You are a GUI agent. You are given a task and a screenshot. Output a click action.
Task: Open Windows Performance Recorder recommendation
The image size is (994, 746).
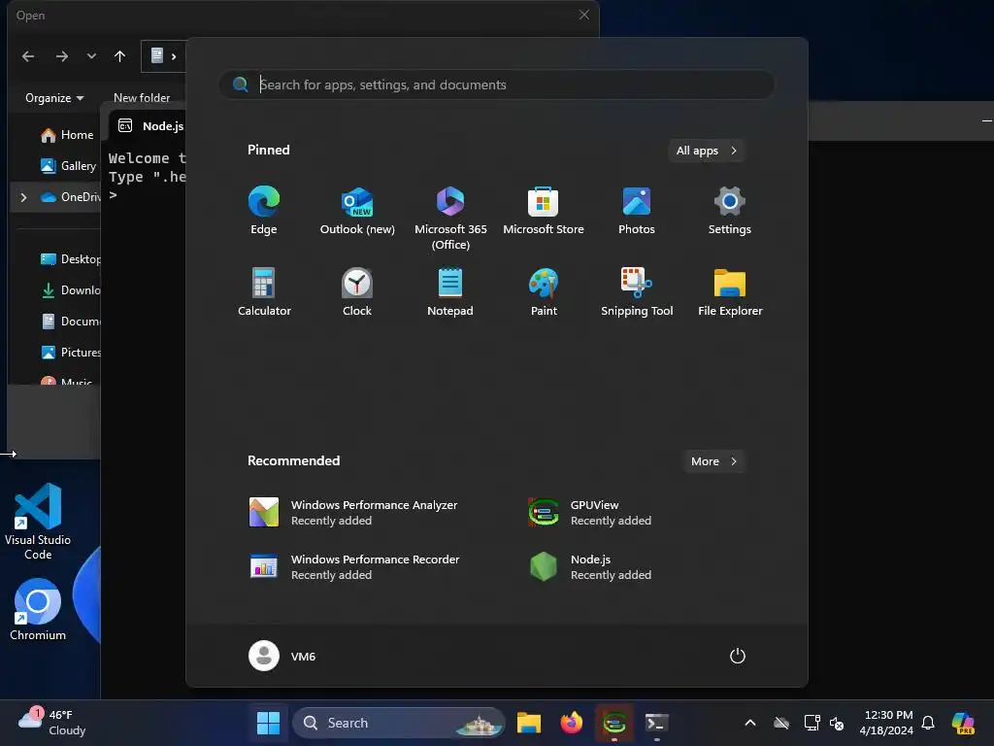click(355, 567)
